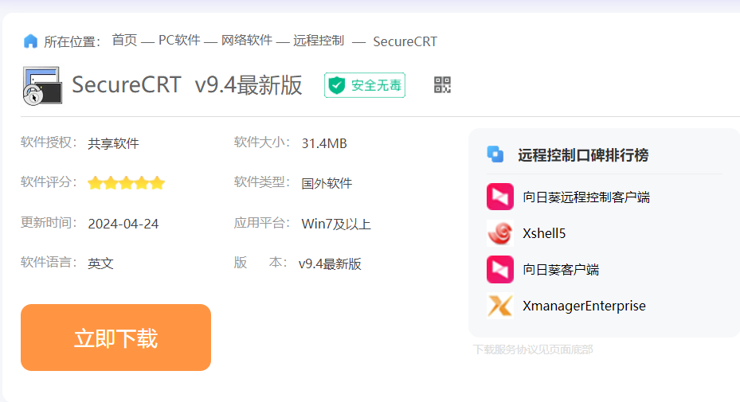Click the 立即下载 download button

coord(116,338)
